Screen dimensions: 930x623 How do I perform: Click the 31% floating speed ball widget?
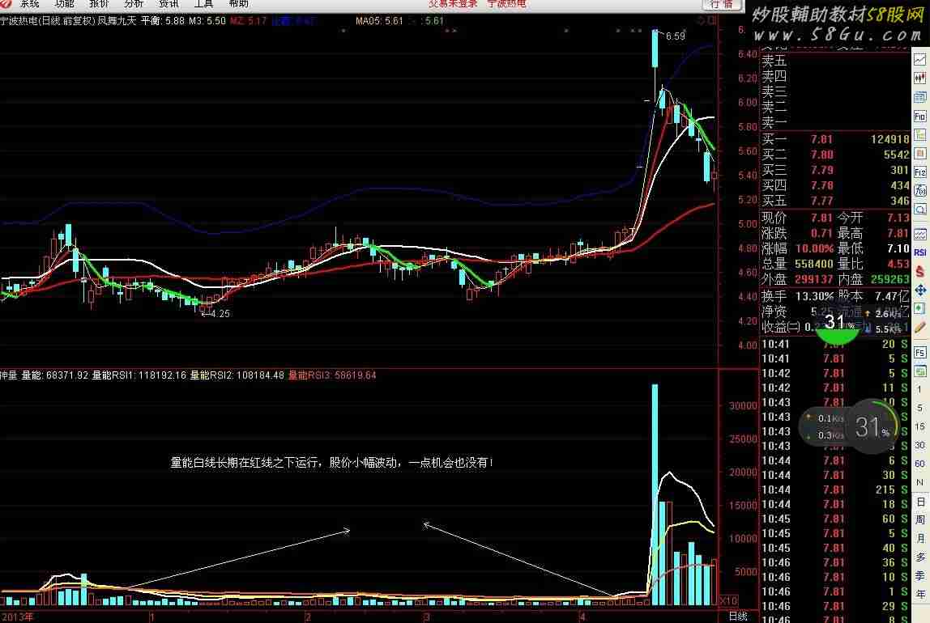click(x=872, y=426)
